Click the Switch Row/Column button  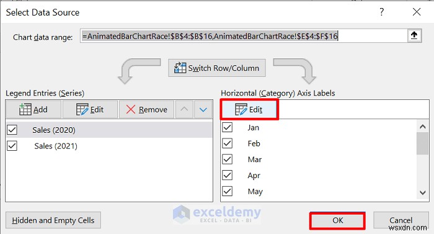[x=217, y=68]
